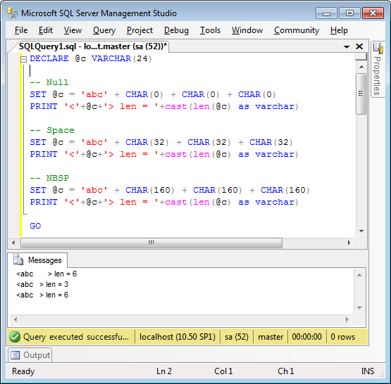Open the Tools menu

(x=210, y=30)
